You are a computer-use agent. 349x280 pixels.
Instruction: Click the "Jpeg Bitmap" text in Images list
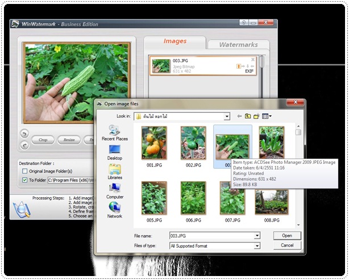[x=184, y=66]
